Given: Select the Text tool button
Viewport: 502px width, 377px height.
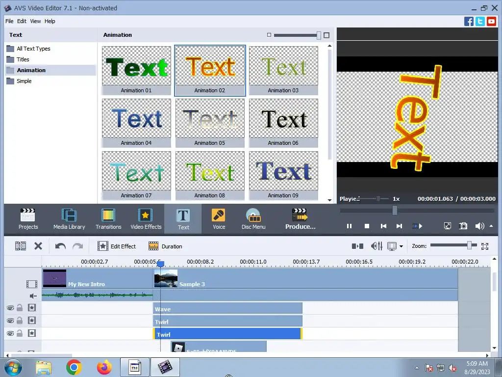Looking at the screenshot, I should 183,219.
